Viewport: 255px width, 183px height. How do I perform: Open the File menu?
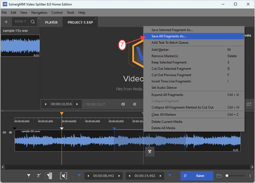4,13
